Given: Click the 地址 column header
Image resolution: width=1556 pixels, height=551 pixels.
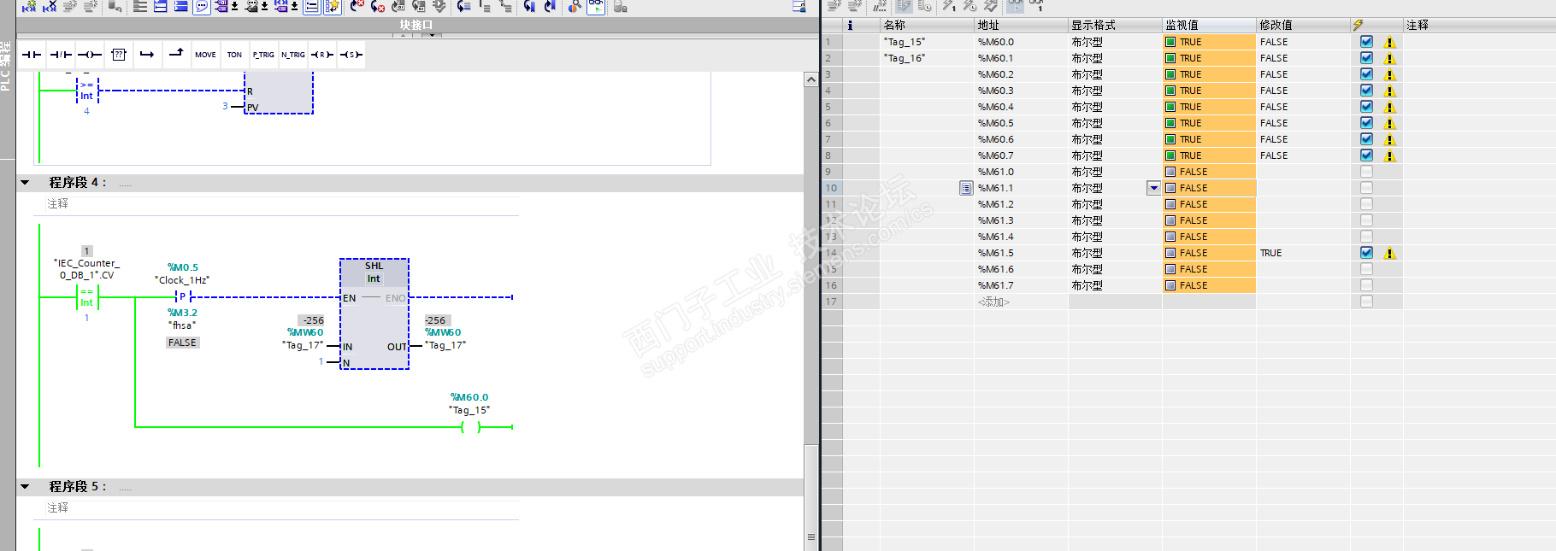Looking at the screenshot, I should pos(1021,25).
